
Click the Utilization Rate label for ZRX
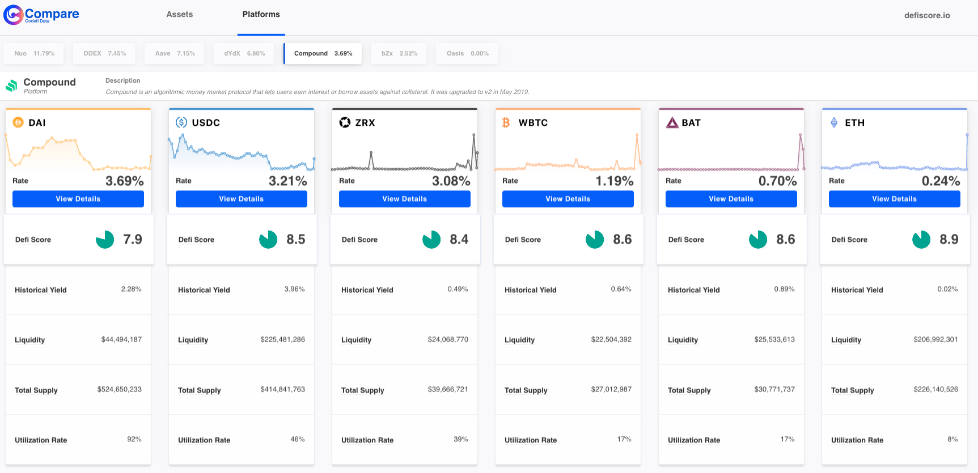tap(367, 440)
